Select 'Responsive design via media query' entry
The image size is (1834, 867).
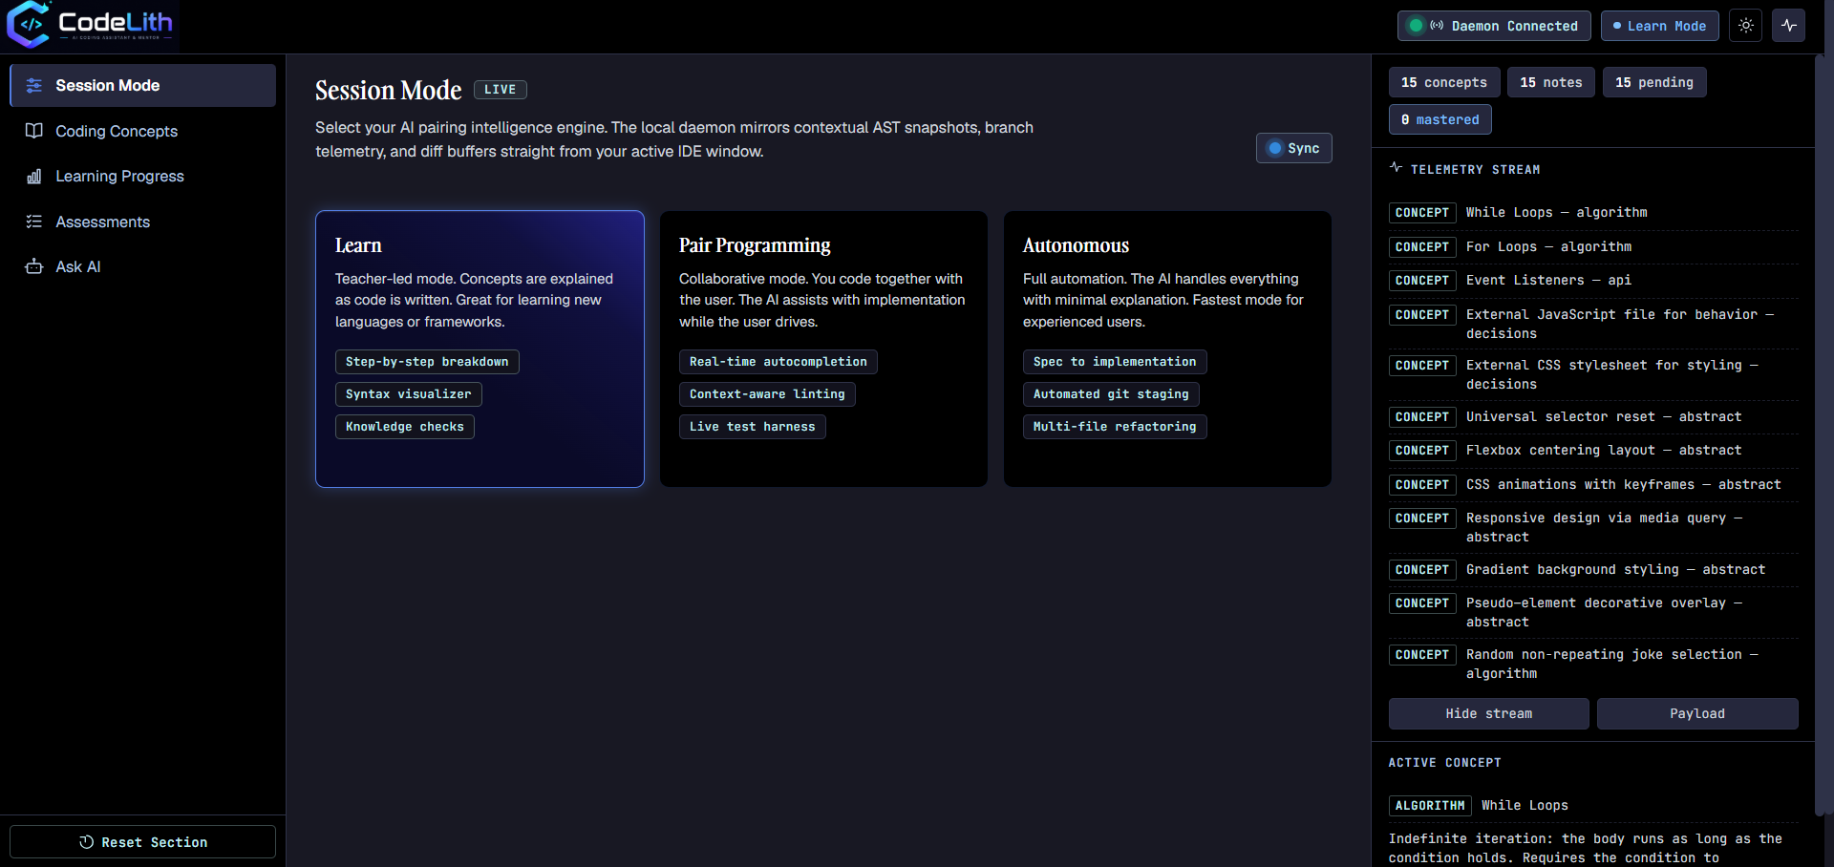tap(1593, 527)
